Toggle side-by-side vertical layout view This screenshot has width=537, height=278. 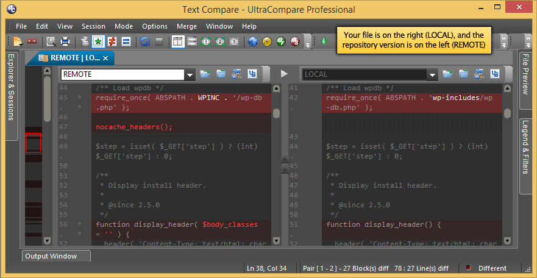178,42
